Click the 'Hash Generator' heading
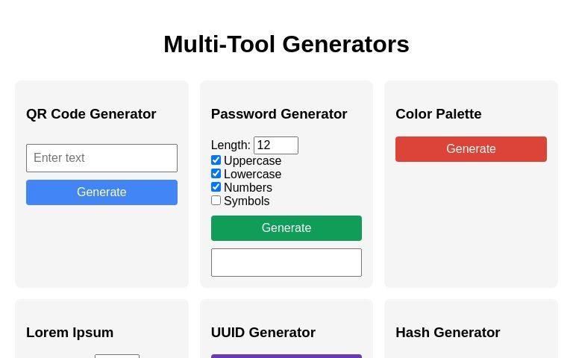Image resolution: width=573 pixels, height=358 pixels. (448, 333)
